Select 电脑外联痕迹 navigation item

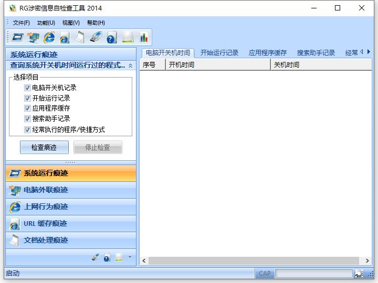pyautogui.click(x=71, y=190)
